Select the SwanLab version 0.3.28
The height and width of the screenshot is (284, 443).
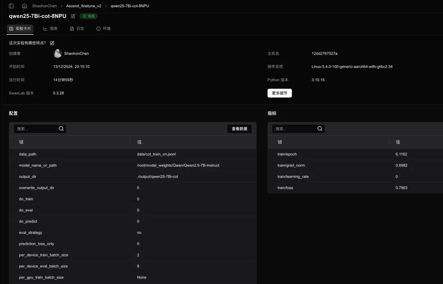[x=58, y=93]
